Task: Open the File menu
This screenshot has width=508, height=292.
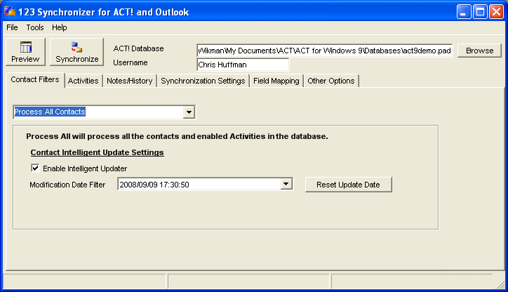Action: click(x=12, y=27)
